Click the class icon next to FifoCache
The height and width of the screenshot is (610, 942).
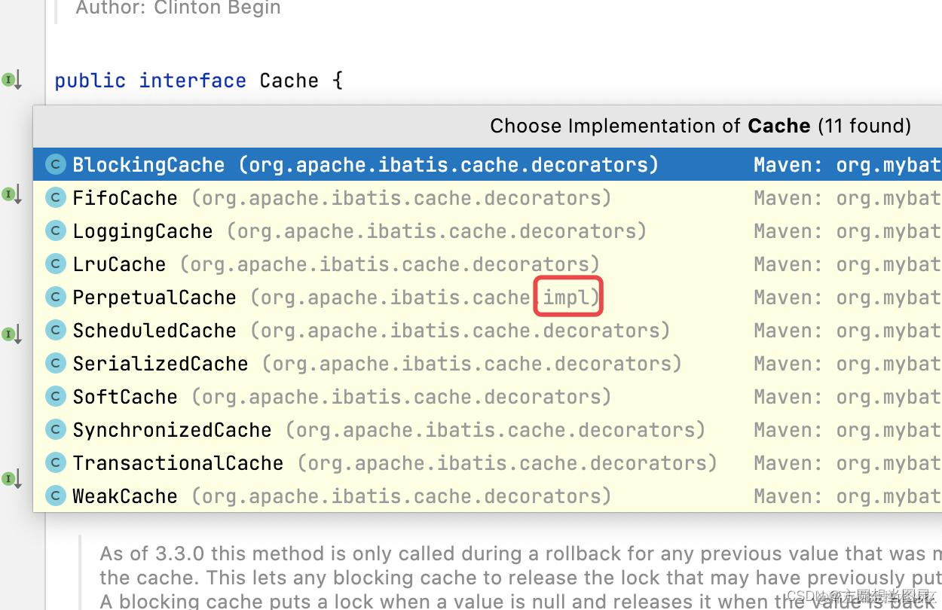point(56,198)
